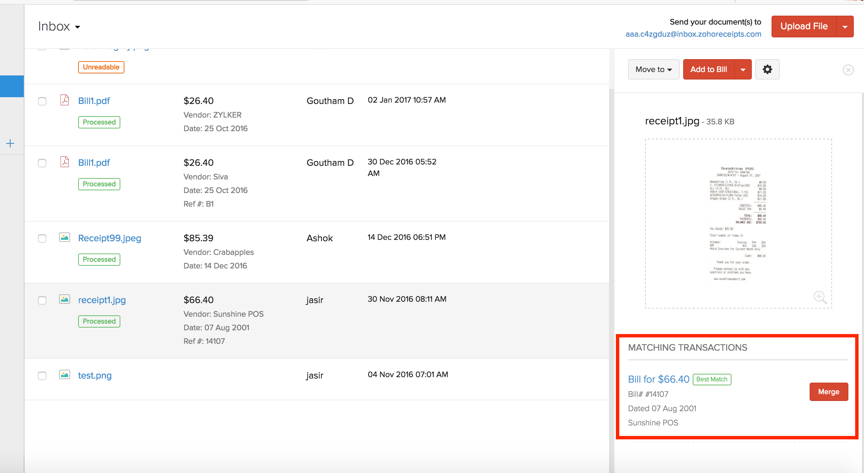
Task: Select the receipt1.jpg row checkbox
Action: click(42, 300)
